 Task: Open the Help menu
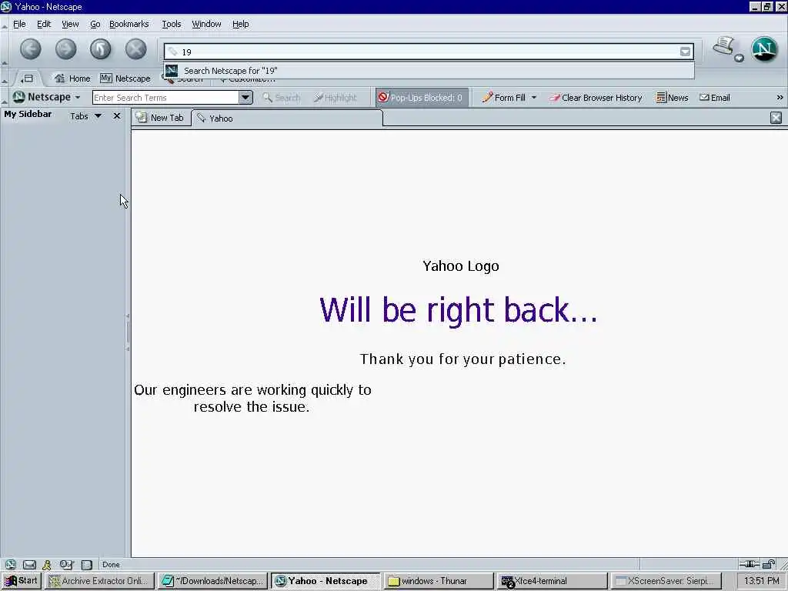tap(241, 24)
